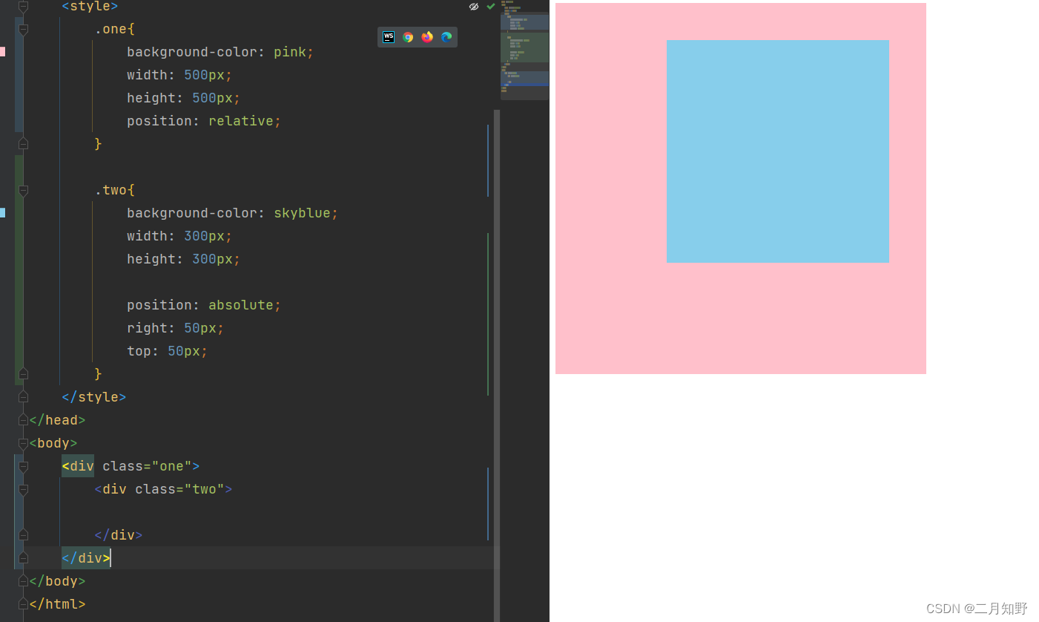This screenshot has height=622, width=1039.
Task: Click fold marker beside </body> tag
Action: point(23,581)
